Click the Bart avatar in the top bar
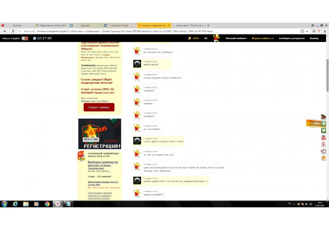Image resolution: width=329 pixels, height=230 pixels. [x=216, y=38]
